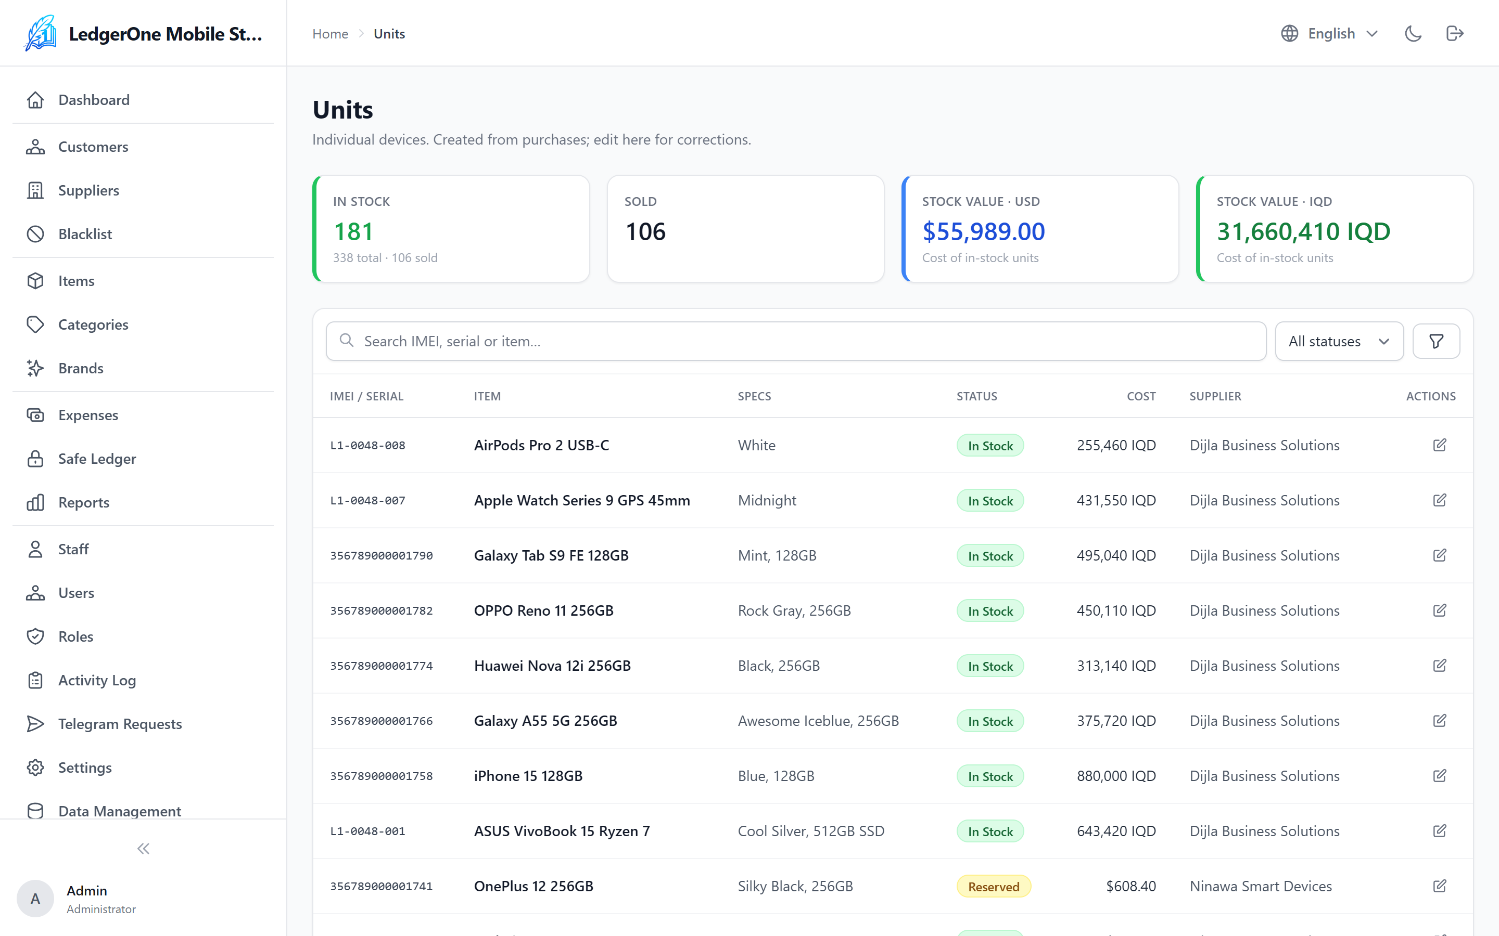Click the Reserved status badge
1499x936 pixels.
[994, 887]
